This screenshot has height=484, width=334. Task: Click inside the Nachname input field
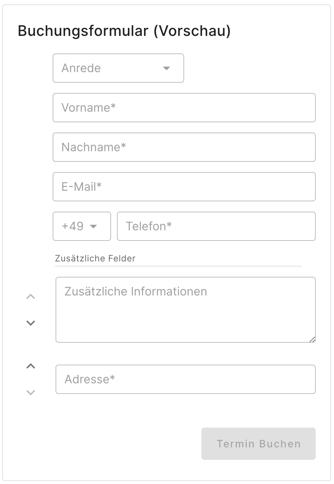pyautogui.click(x=184, y=147)
